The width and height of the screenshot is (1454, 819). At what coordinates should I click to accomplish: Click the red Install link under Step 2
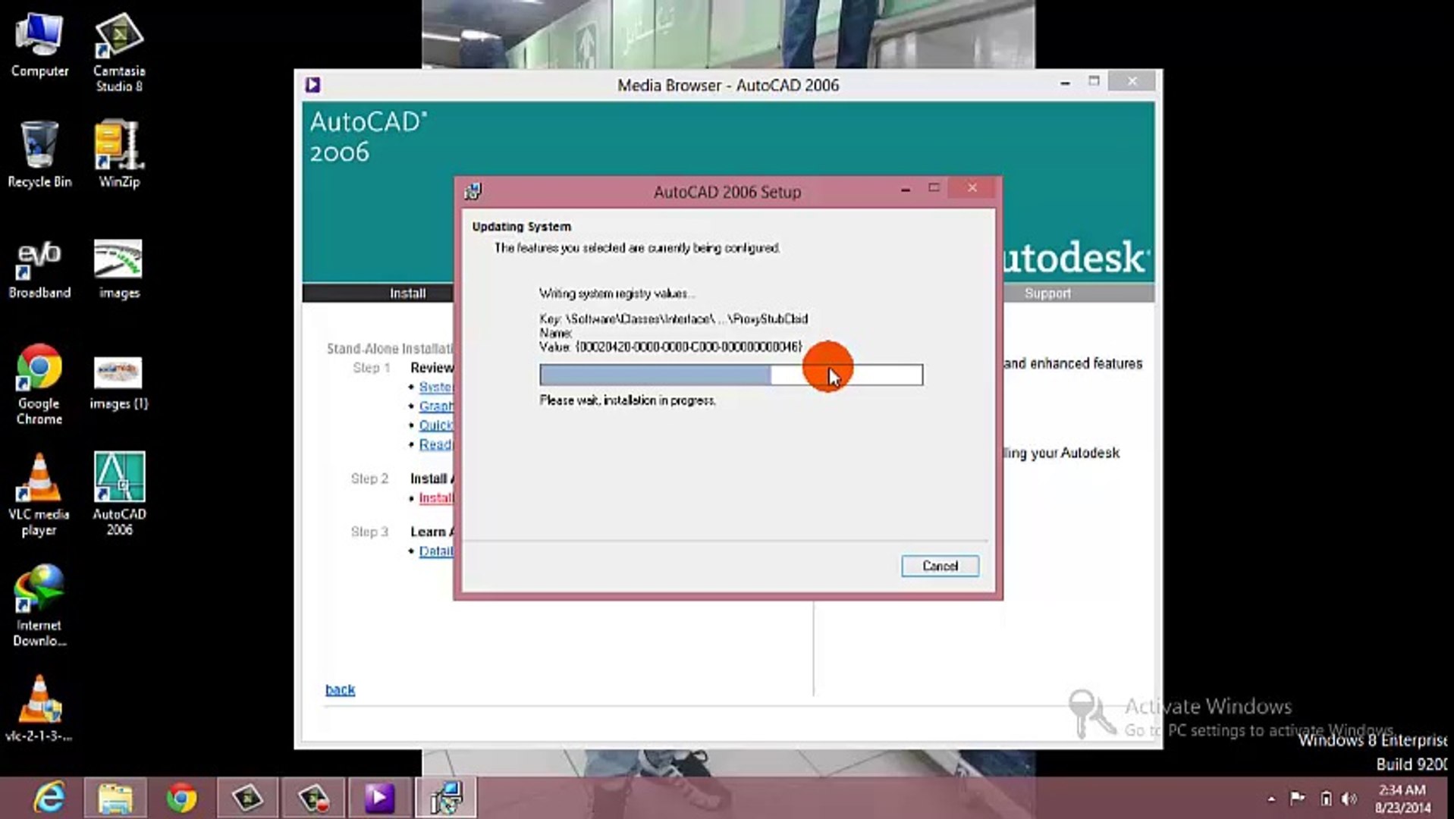point(435,498)
